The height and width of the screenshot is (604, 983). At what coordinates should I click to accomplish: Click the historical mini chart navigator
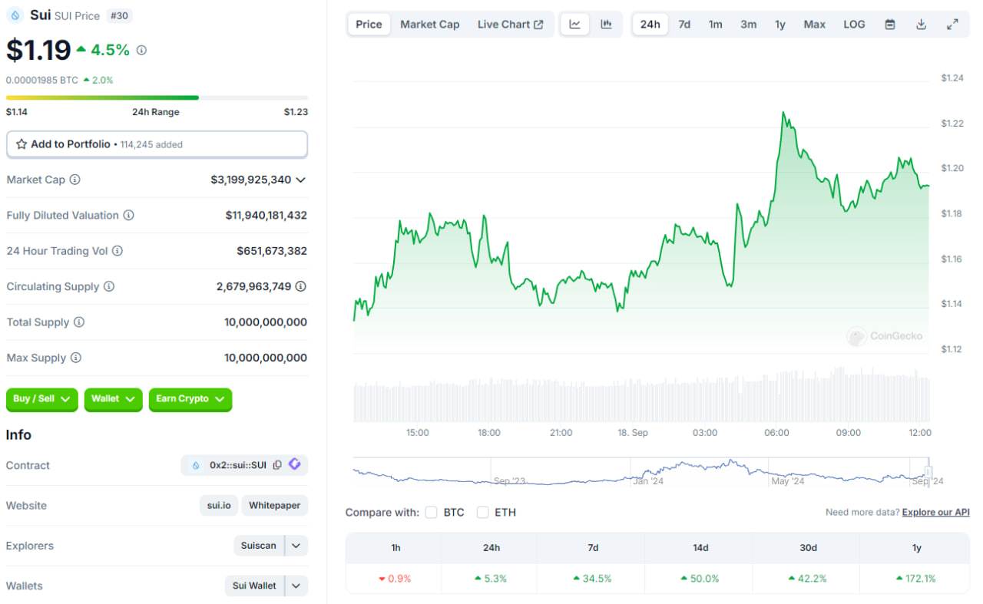641,472
